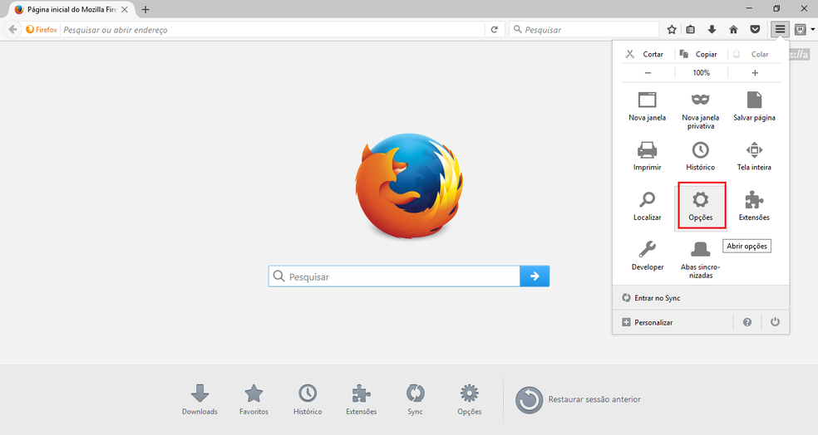Open Extensões puzzle icon in menu panel
Viewport: 818px width, 435px height.
click(x=754, y=199)
